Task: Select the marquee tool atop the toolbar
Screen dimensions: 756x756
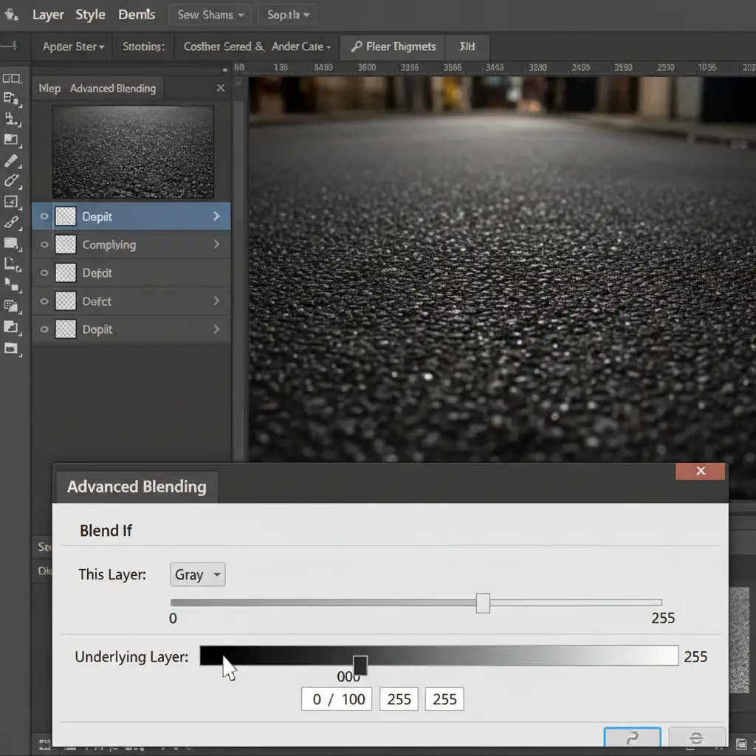Action: (11, 78)
